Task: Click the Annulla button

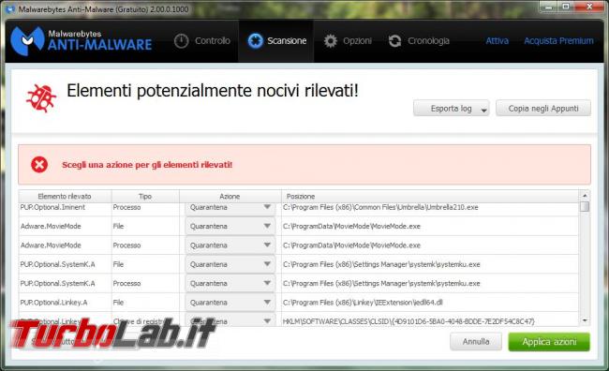Action: pyautogui.click(x=476, y=341)
